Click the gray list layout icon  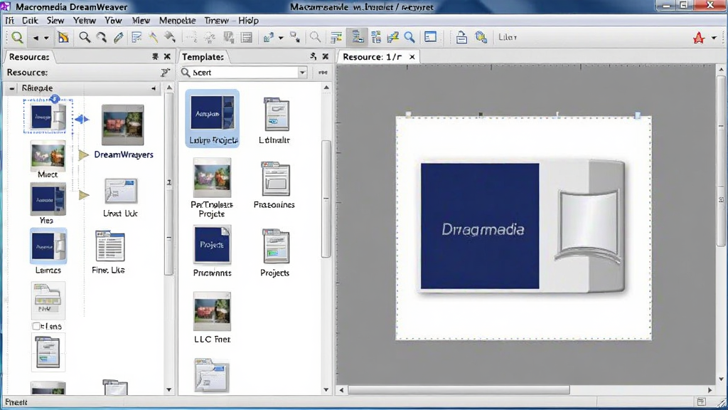247,38
